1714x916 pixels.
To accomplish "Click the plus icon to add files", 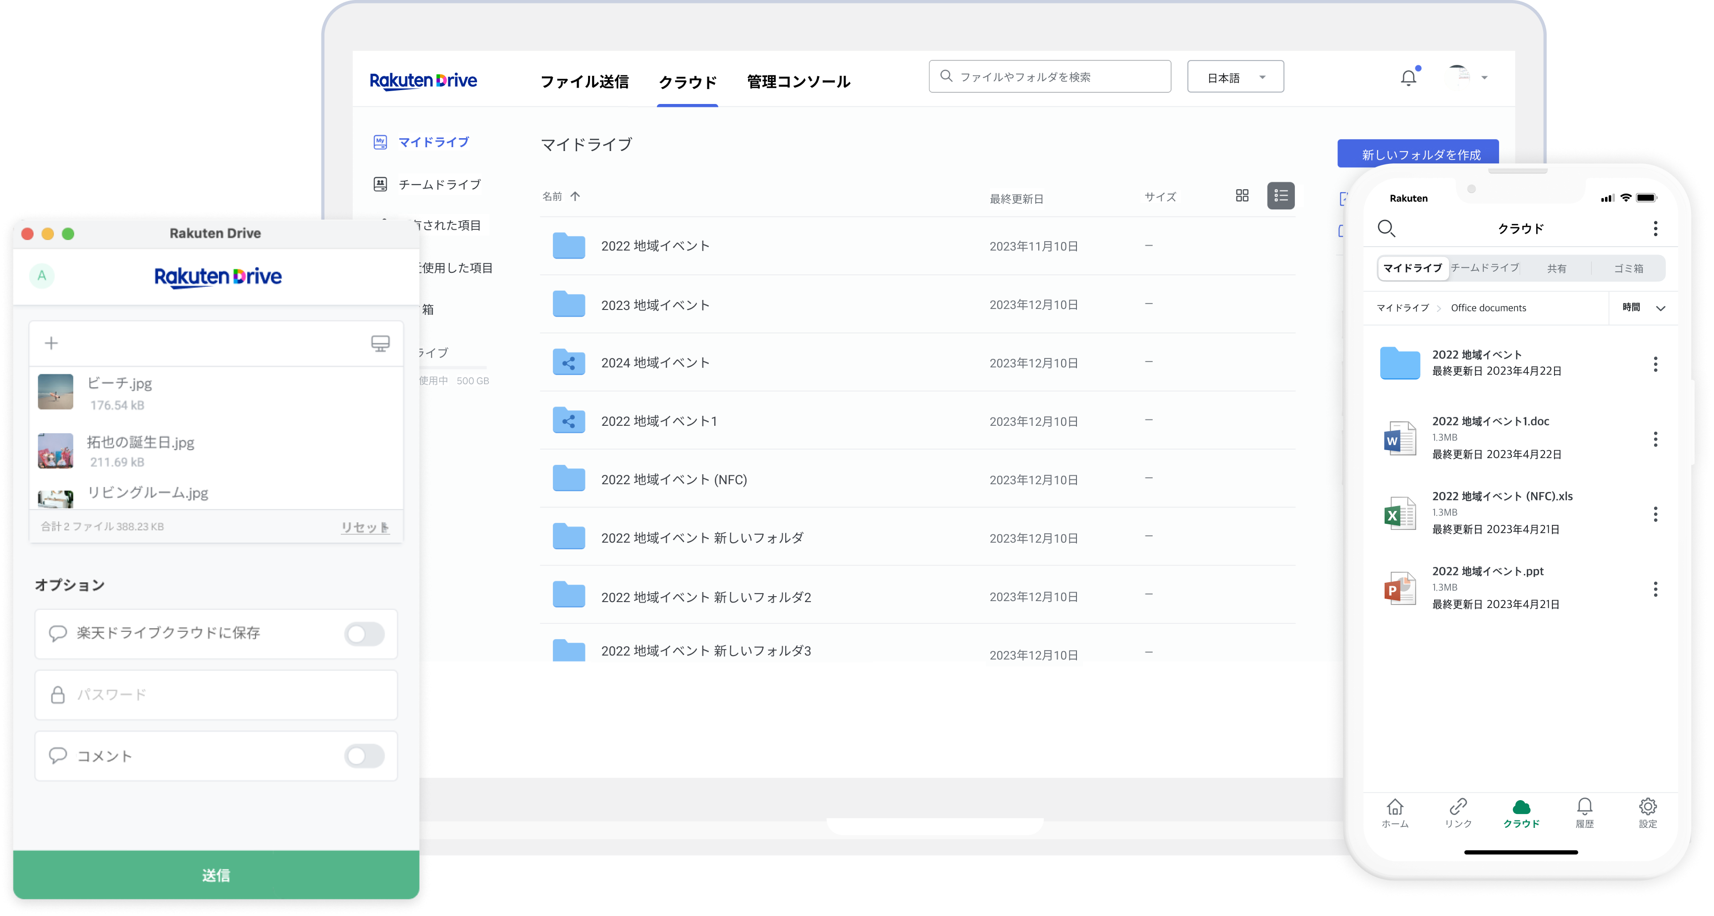I will 51,343.
